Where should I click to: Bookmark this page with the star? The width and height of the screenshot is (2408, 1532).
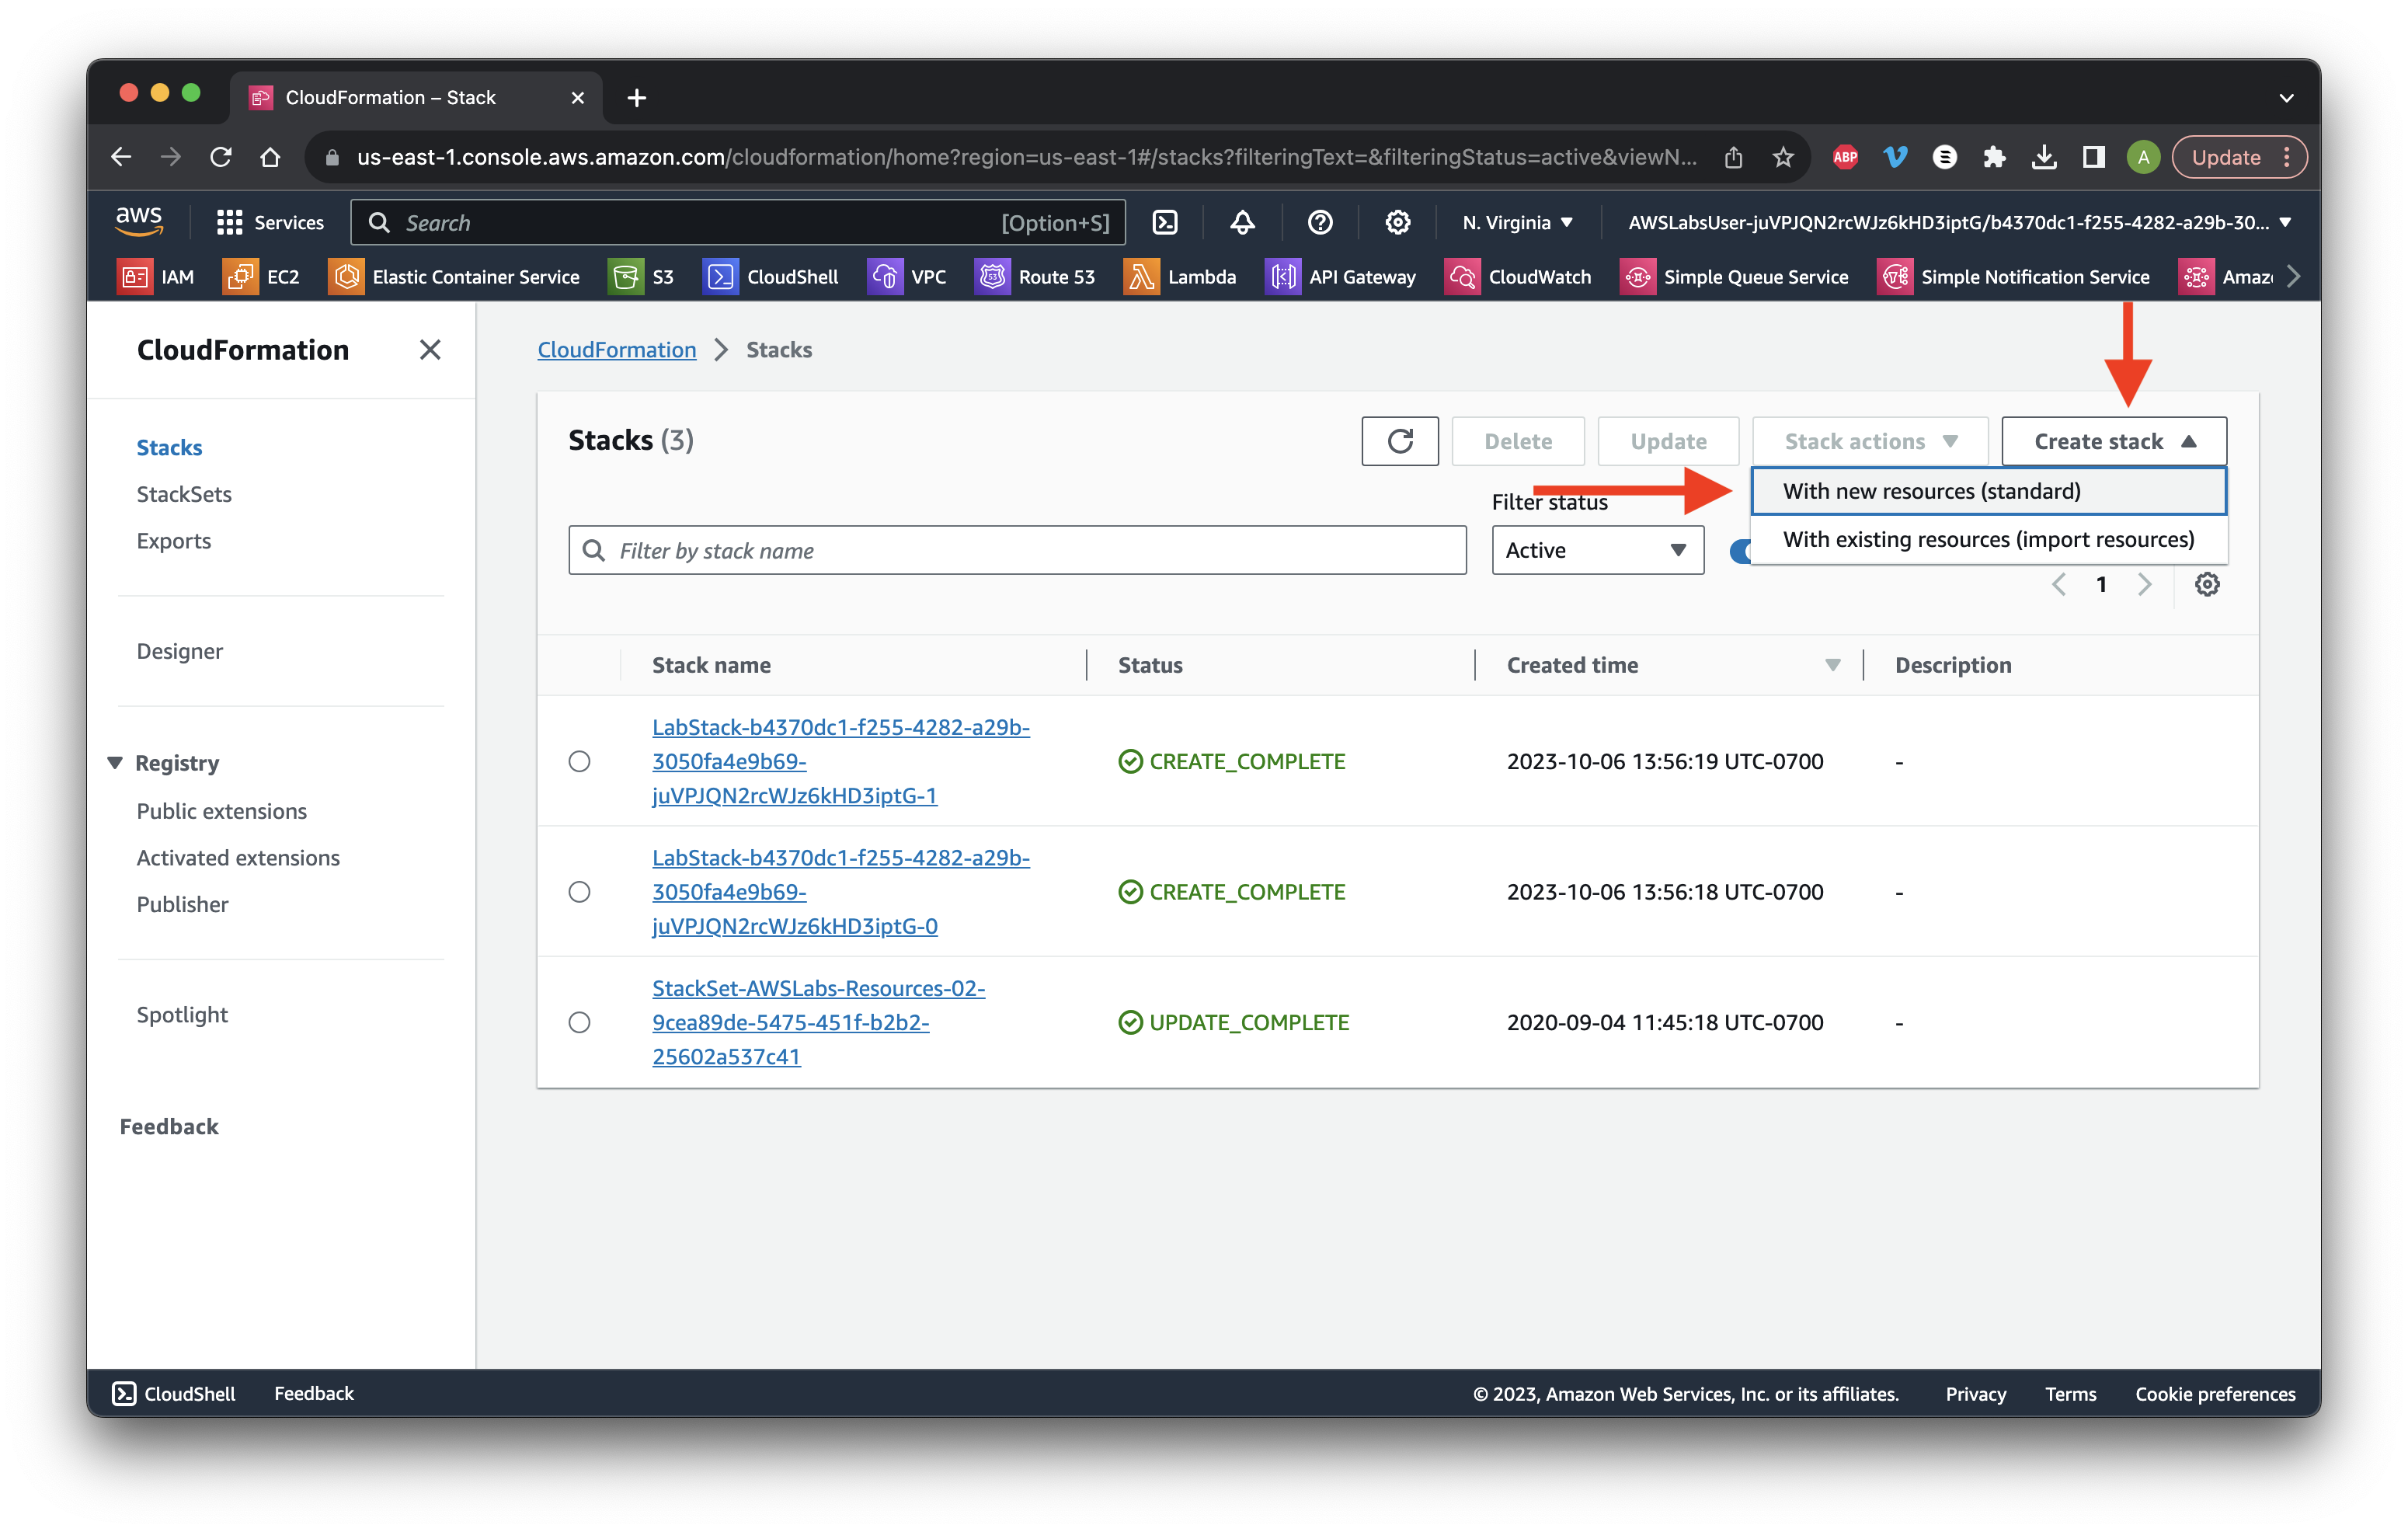[1783, 157]
